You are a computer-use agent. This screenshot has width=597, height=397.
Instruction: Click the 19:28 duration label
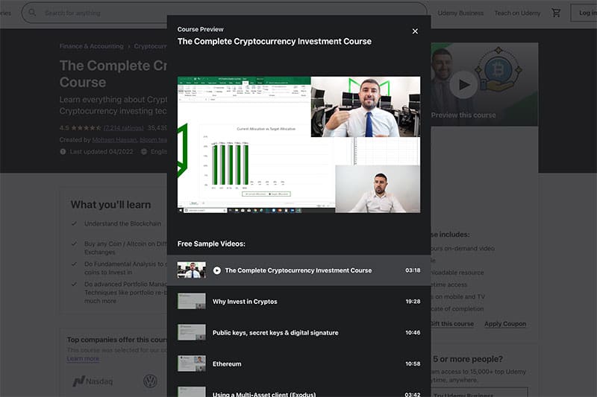click(413, 301)
